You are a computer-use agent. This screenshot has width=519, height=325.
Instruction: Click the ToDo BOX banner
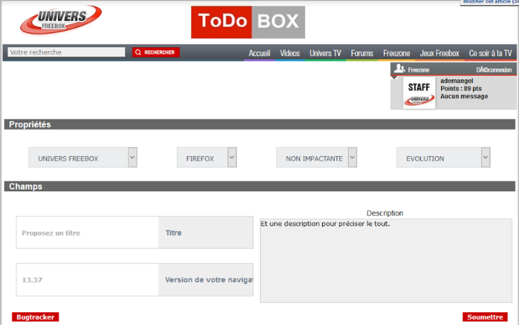tap(248, 22)
